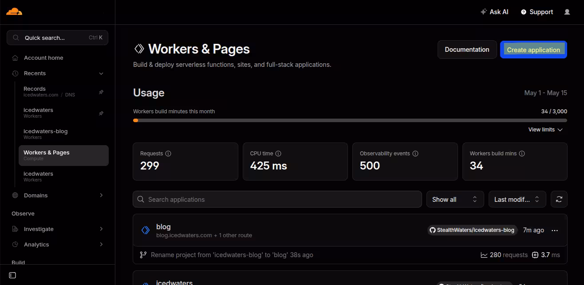The height and width of the screenshot is (285, 584).
Task: Click blog.icedwaters.com + 1 other route text
Action: 204,235
